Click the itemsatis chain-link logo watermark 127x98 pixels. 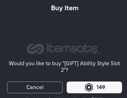tap(35, 49)
